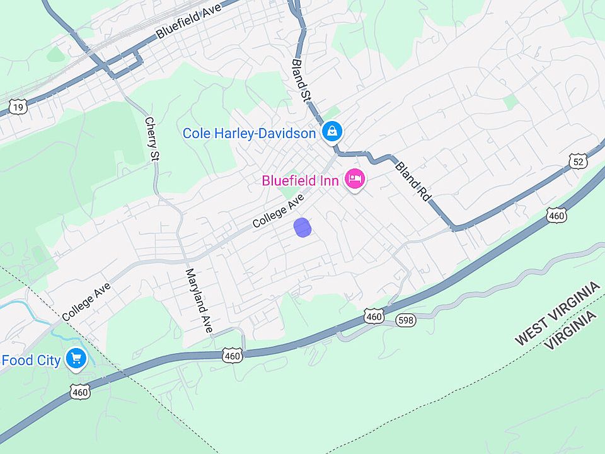Click the Bluefield Inn hotel bed pin
Image resolution: width=605 pixels, height=454 pixels.
pyautogui.click(x=355, y=180)
